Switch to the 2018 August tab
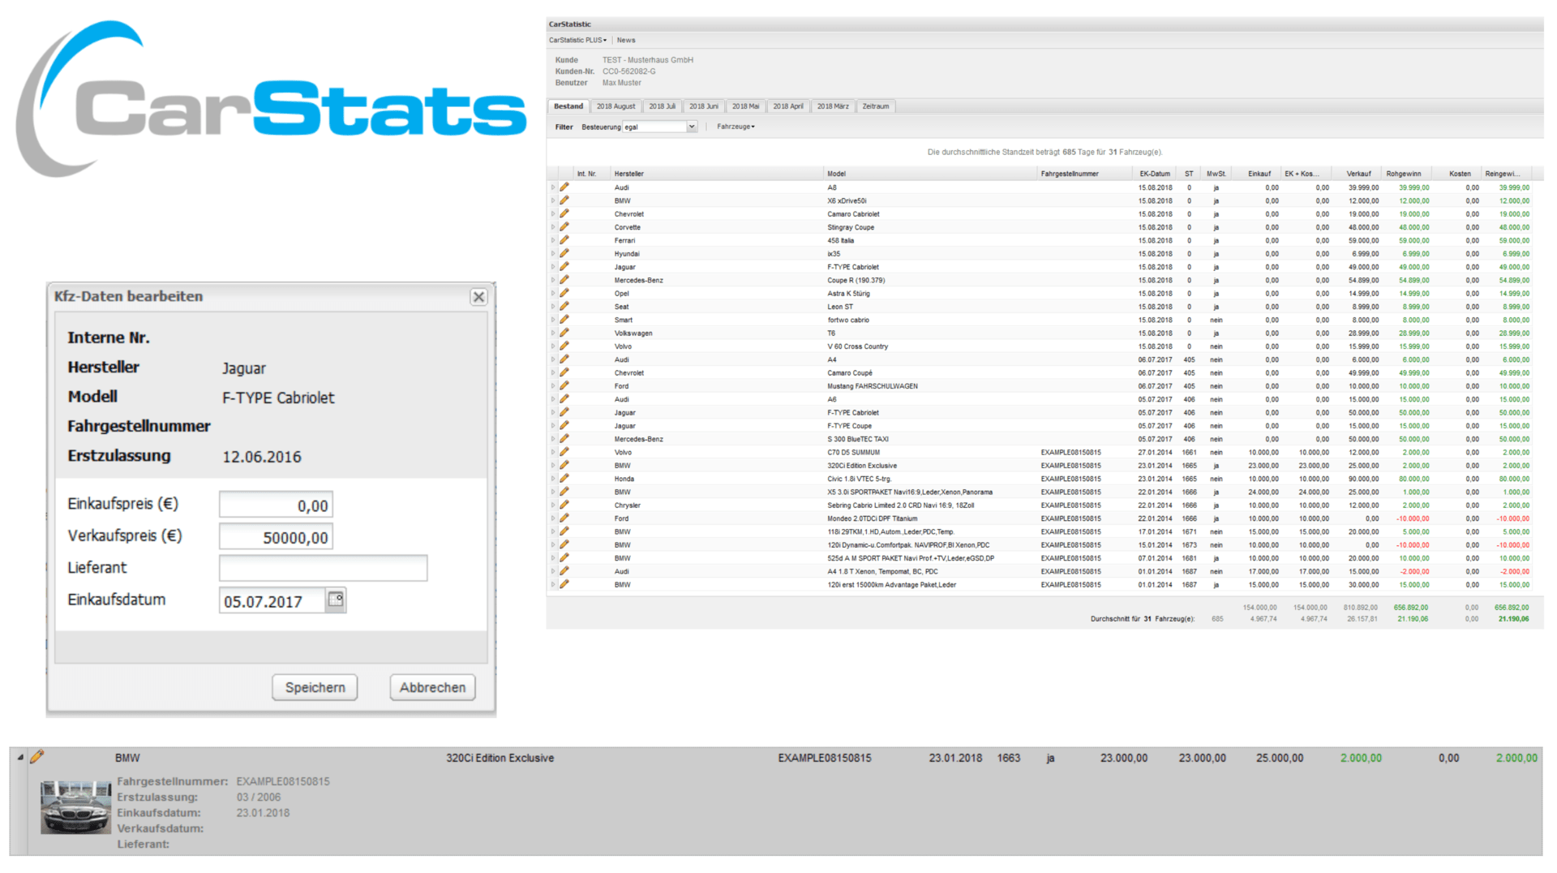The height and width of the screenshot is (873, 1557). [x=616, y=106]
